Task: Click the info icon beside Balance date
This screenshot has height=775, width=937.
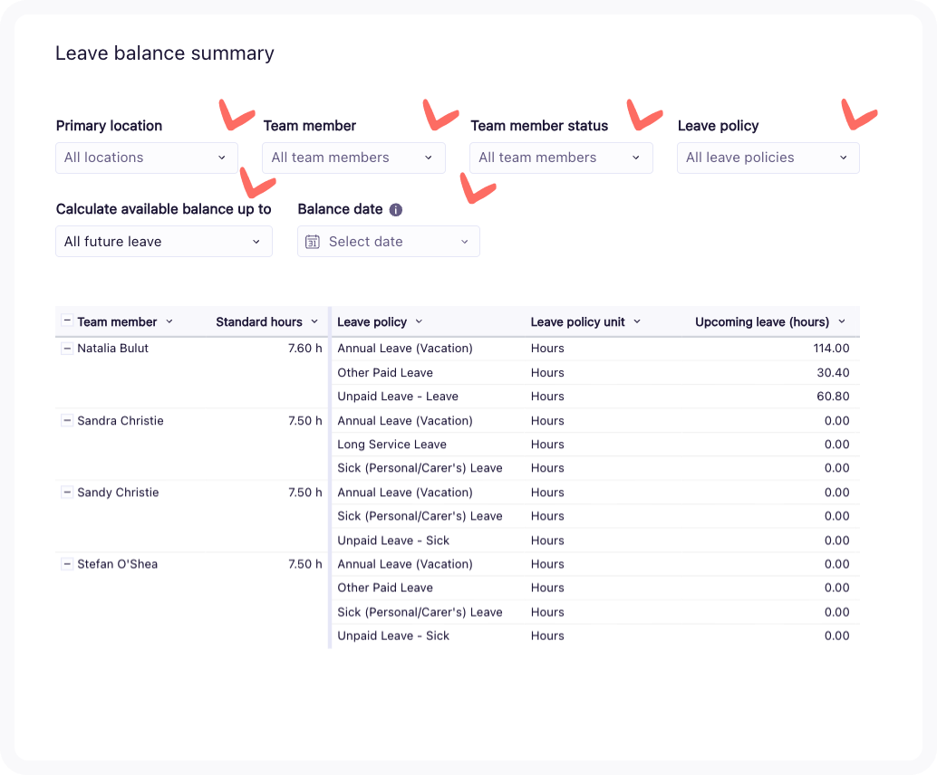Action: tap(395, 209)
